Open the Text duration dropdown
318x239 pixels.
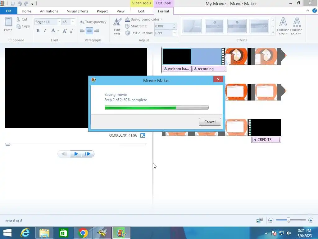click(x=175, y=33)
